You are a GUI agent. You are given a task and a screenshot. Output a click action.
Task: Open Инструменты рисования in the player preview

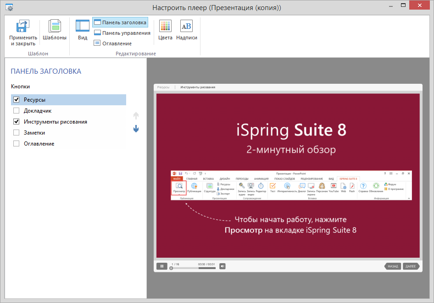198,87
